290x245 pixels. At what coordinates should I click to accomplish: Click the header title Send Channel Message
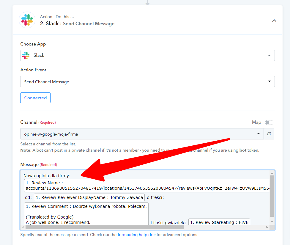[89, 24]
